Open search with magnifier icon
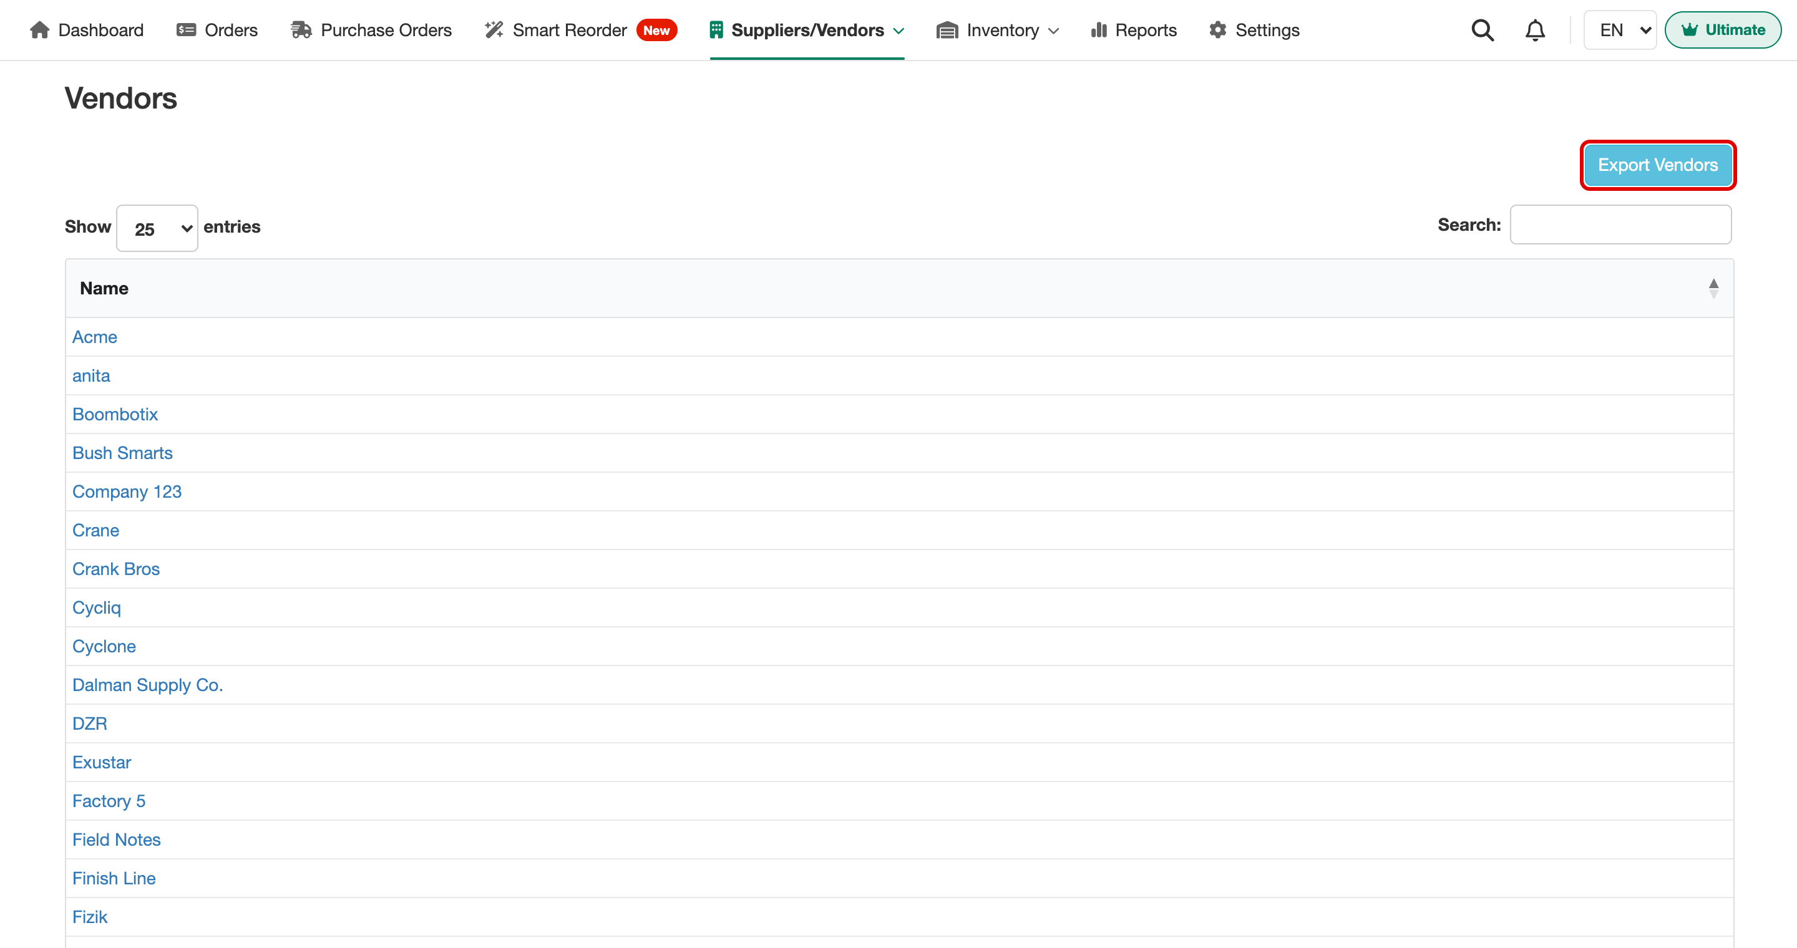Screen dimensions: 1797x948 1483,30
